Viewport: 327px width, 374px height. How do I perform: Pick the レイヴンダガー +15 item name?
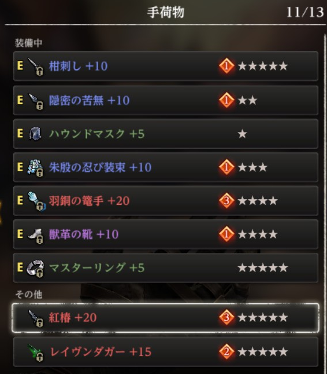(100, 352)
